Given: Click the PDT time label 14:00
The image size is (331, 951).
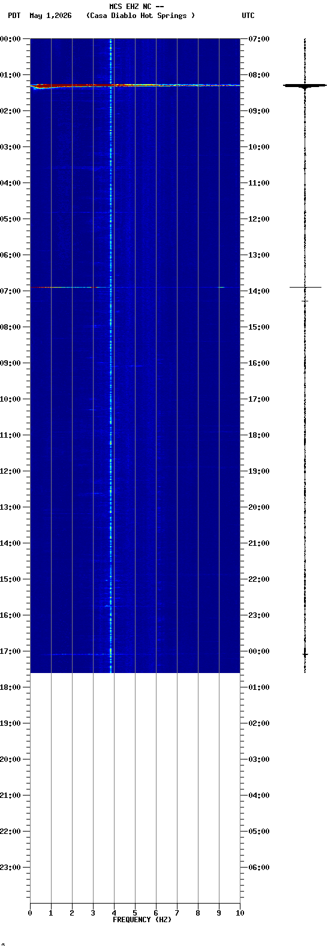Looking at the screenshot, I should pos(10,543).
